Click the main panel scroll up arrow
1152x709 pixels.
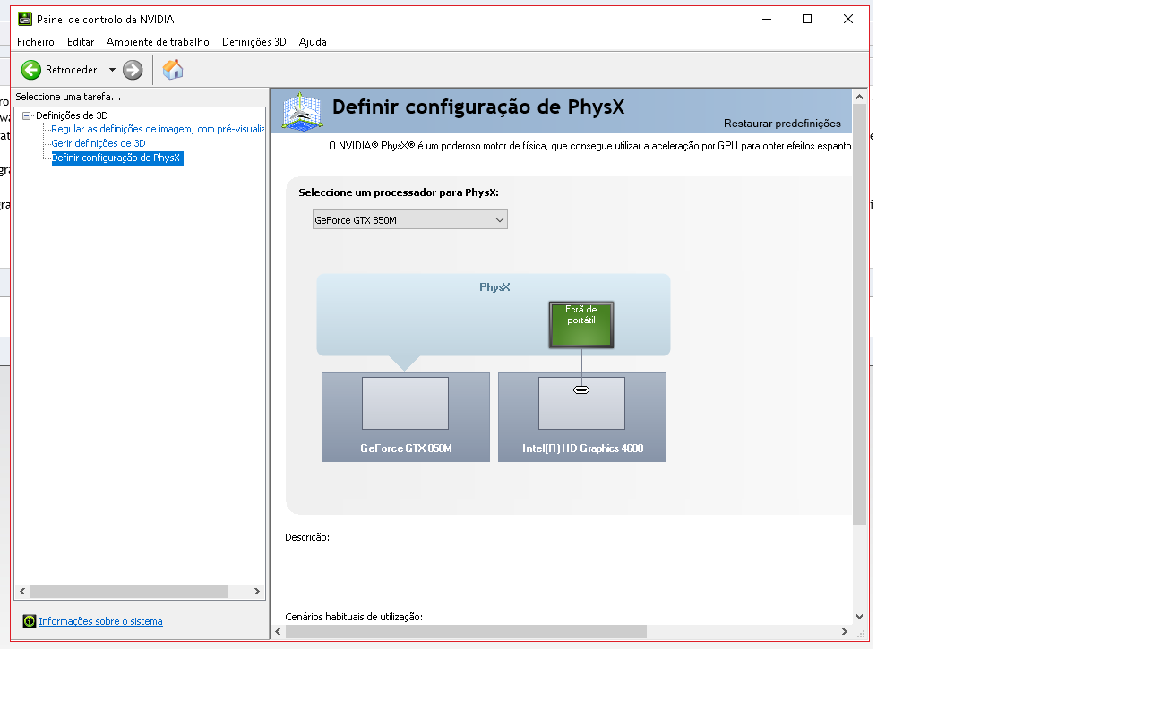pyautogui.click(x=860, y=97)
